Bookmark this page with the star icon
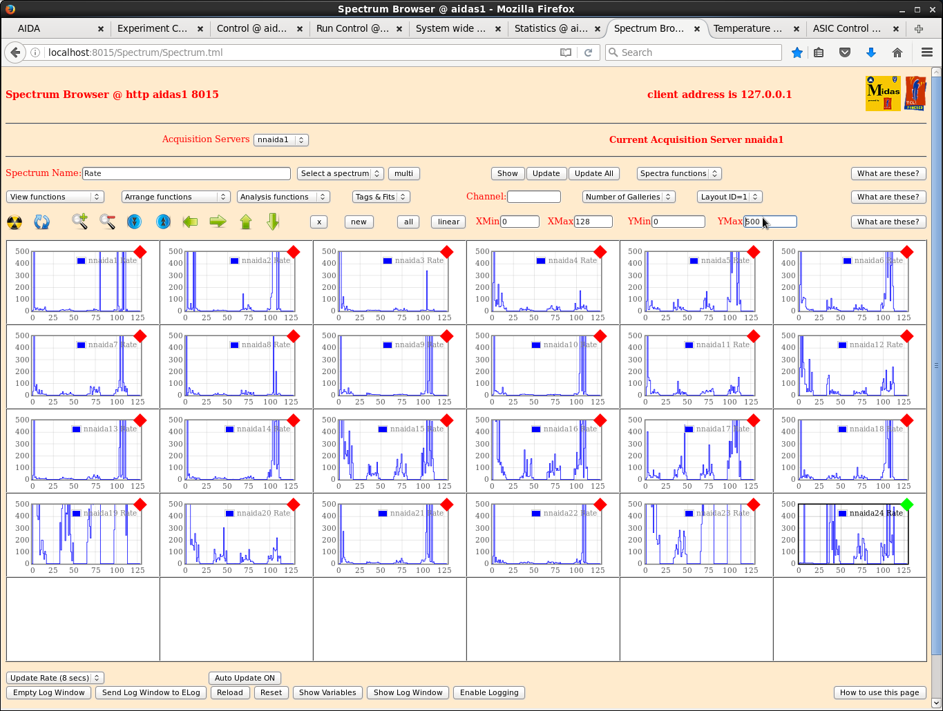This screenshot has height=711, width=943. 797,52
